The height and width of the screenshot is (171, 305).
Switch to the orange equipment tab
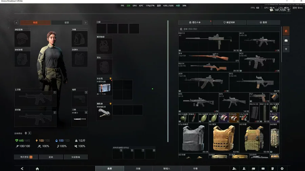click(35, 23)
